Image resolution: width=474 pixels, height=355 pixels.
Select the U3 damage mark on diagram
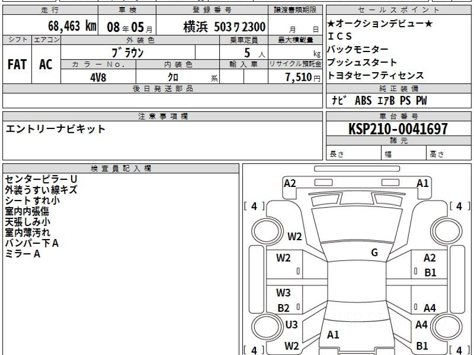[x=292, y=325]
